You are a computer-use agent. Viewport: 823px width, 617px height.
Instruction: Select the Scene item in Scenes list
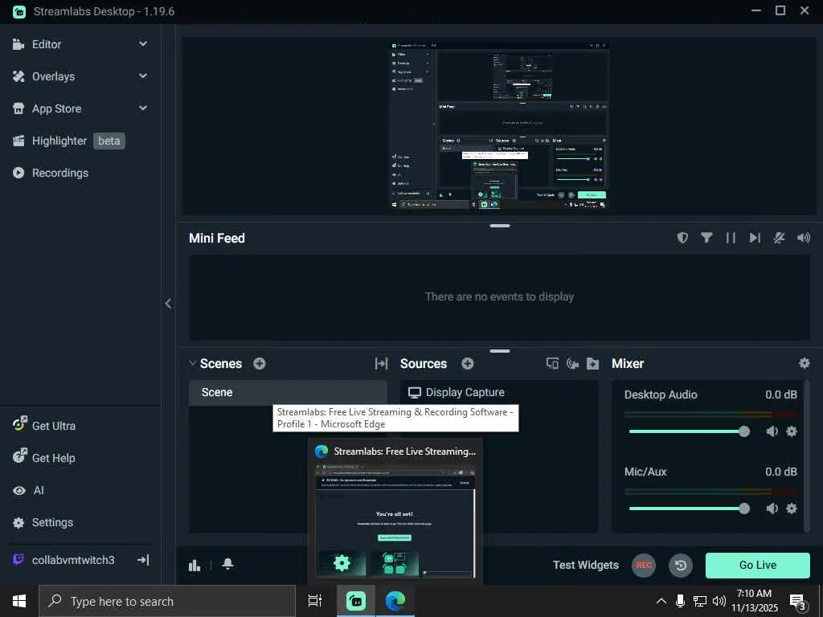tap(288, 392)
